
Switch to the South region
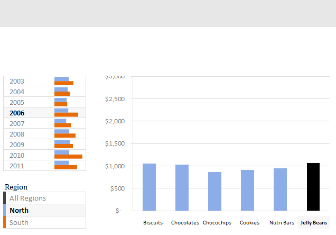tap(19, 222)
